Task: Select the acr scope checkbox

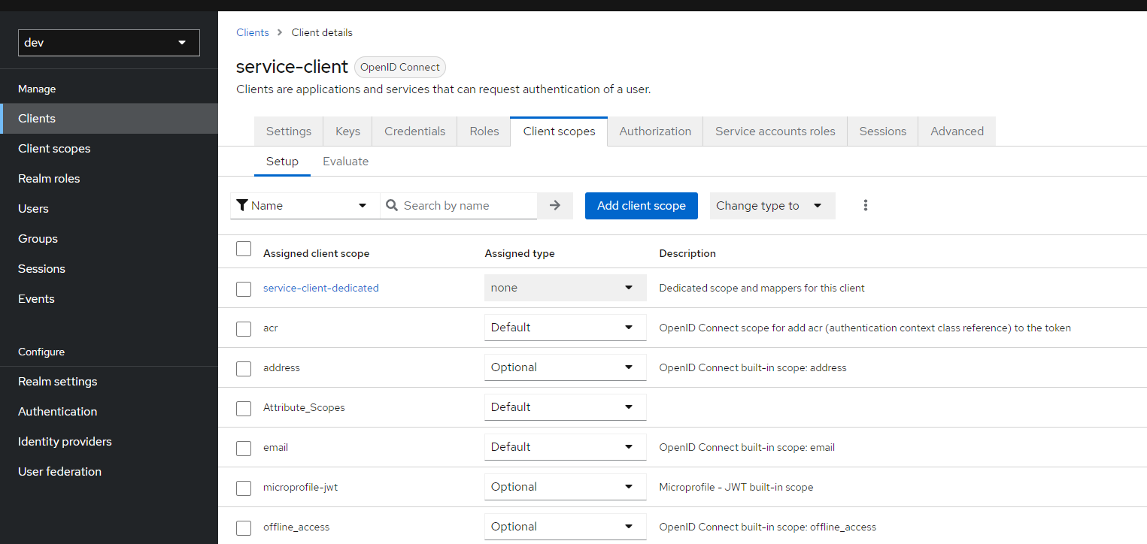Action: coord(244,328)
